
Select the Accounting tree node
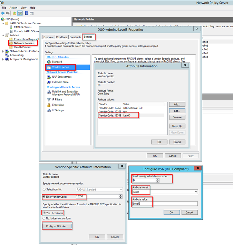click(17, 55)
